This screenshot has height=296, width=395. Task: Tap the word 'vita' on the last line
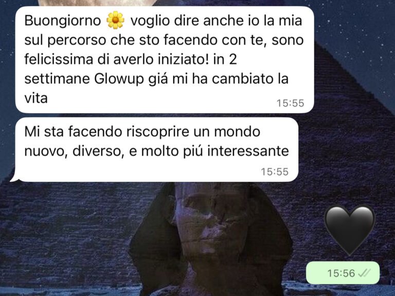click(36, 98)
